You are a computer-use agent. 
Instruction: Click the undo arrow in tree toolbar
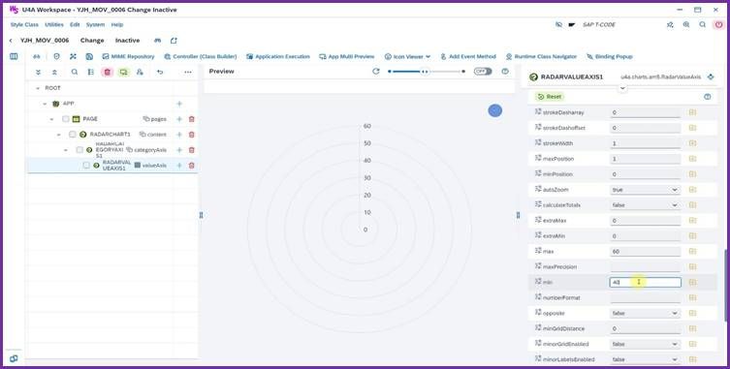click(x=160, y=72)
